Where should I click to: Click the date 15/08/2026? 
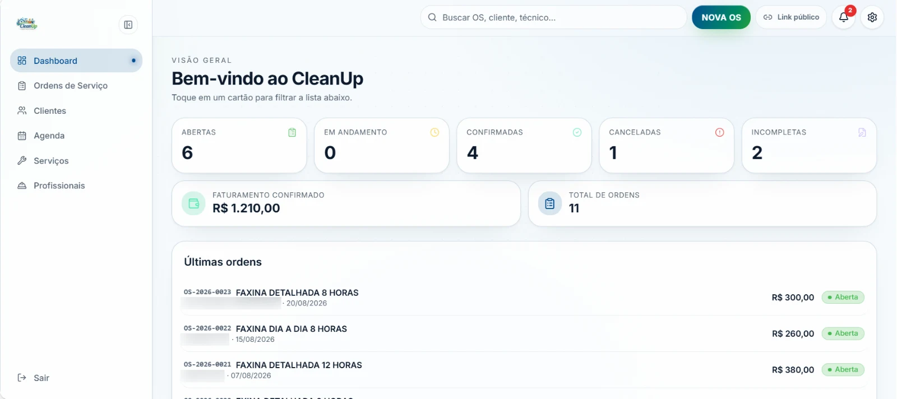click(255, 339)
